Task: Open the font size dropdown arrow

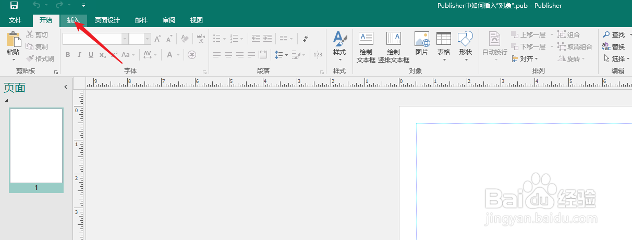Action: tap(148, 39)
